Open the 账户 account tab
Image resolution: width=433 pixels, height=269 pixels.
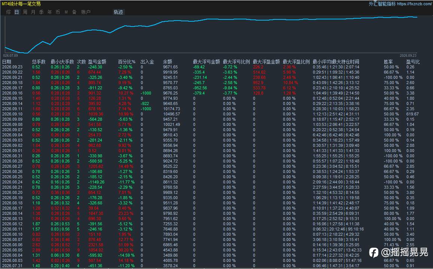point(86,12)
